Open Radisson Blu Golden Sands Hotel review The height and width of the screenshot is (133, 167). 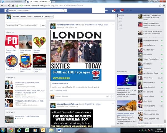[x=27, y=116]
